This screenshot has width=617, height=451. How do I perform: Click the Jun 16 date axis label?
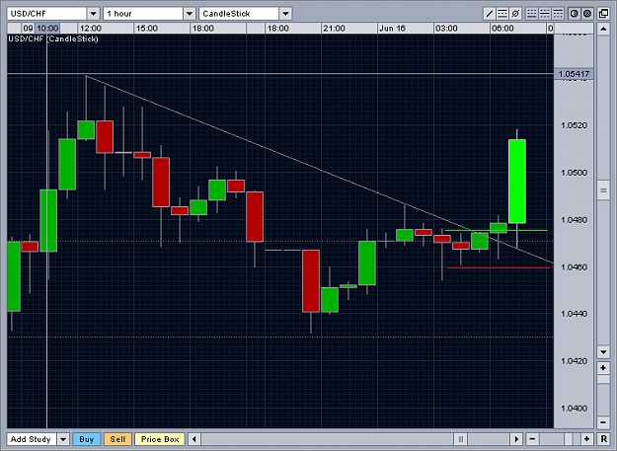click(x=392, y=29)
